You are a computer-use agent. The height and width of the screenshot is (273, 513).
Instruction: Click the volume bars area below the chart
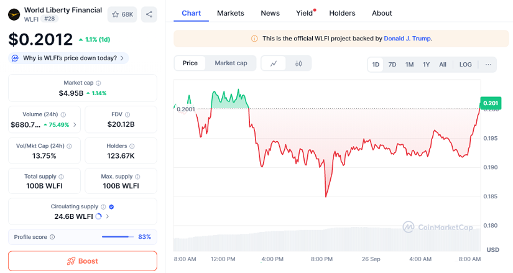pyautogui.click(x=327, y=239)
